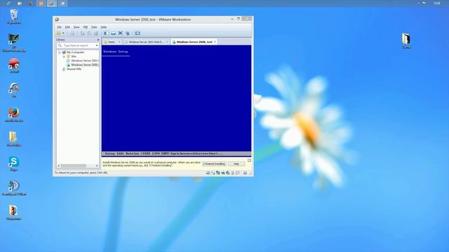Select My Computer in the library
The image size is (449, 252).
click(x=75, y=52)
